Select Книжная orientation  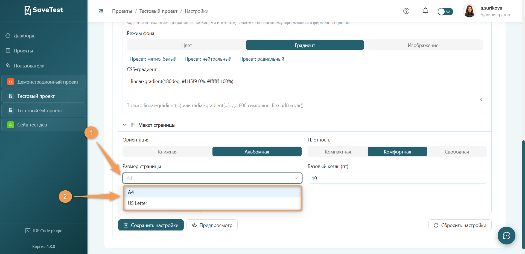click(168, 152)
